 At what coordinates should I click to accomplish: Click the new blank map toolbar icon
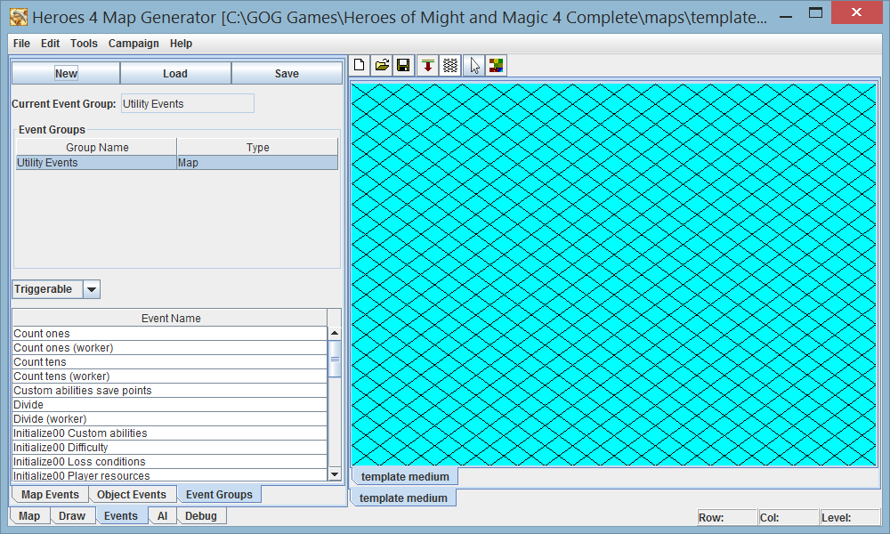click(360, 65)
